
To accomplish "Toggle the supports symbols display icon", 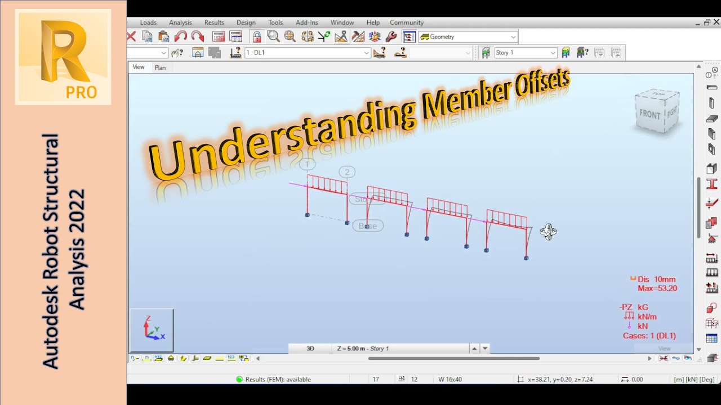I will (x=171, y=358).
